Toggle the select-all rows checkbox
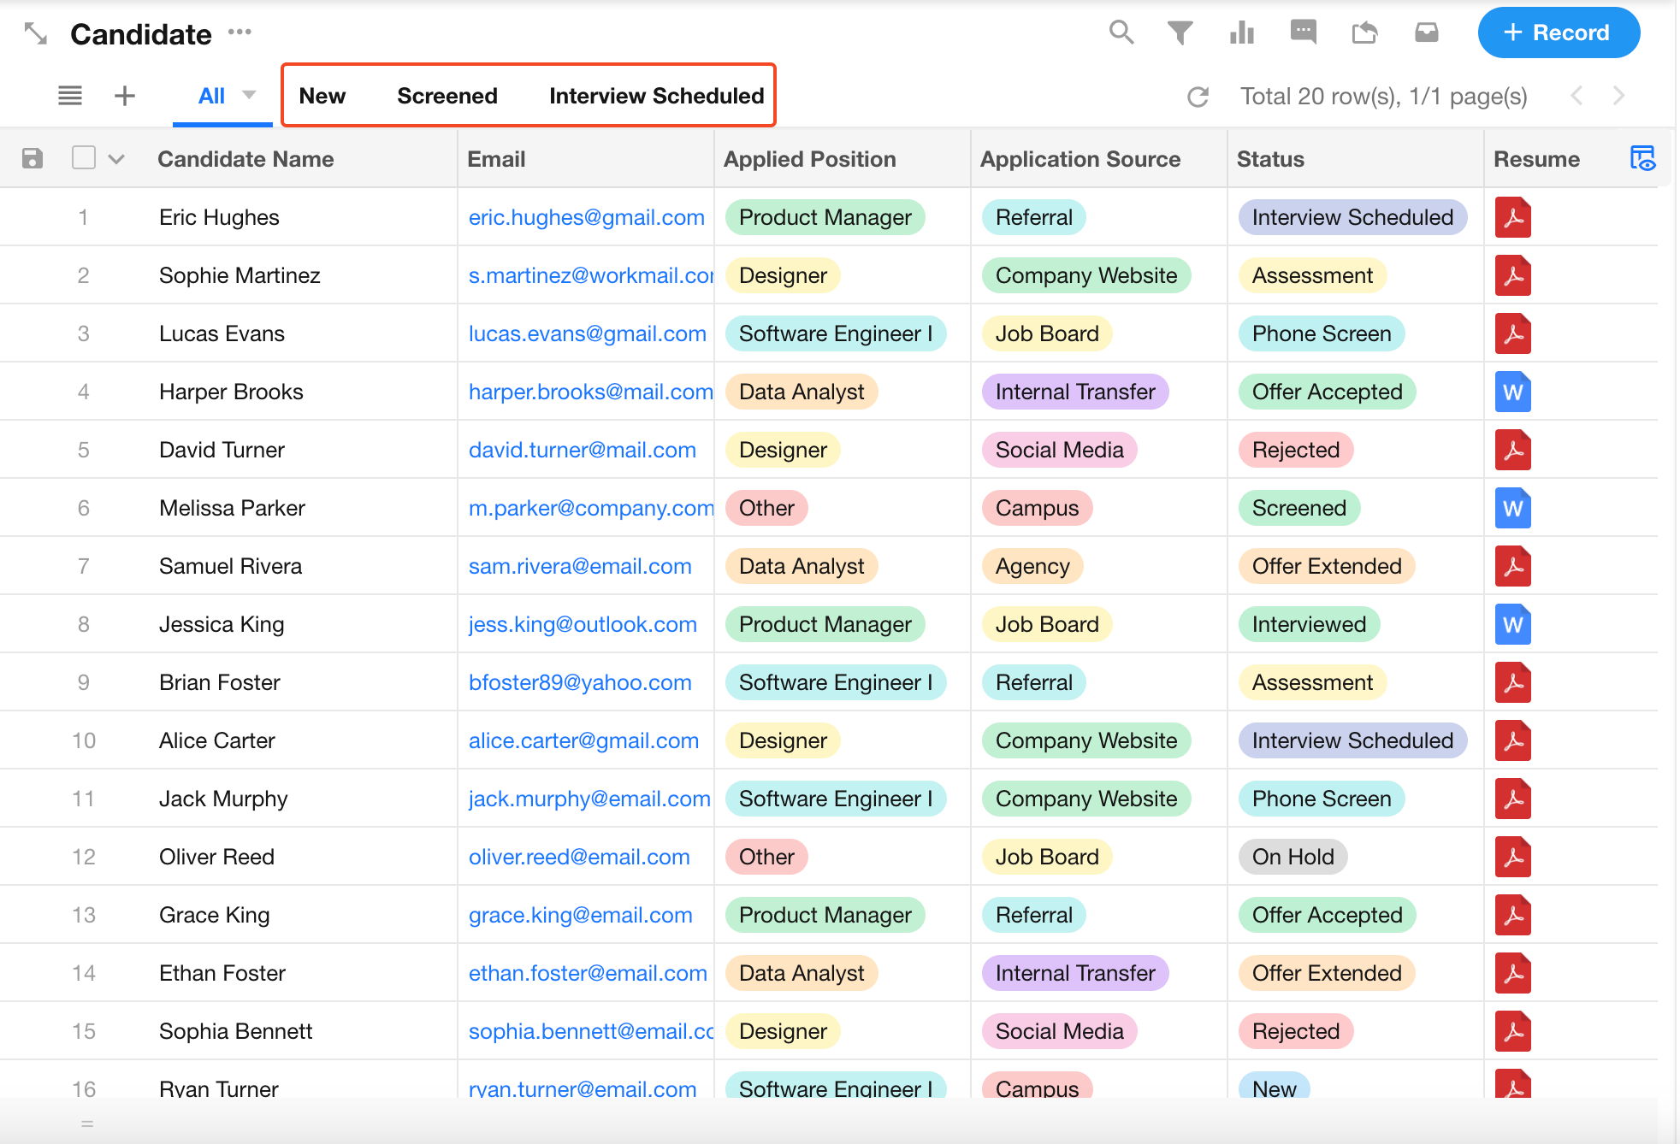The width and height of the screenshot is (1680, 1144). click(x=84, y=158)
